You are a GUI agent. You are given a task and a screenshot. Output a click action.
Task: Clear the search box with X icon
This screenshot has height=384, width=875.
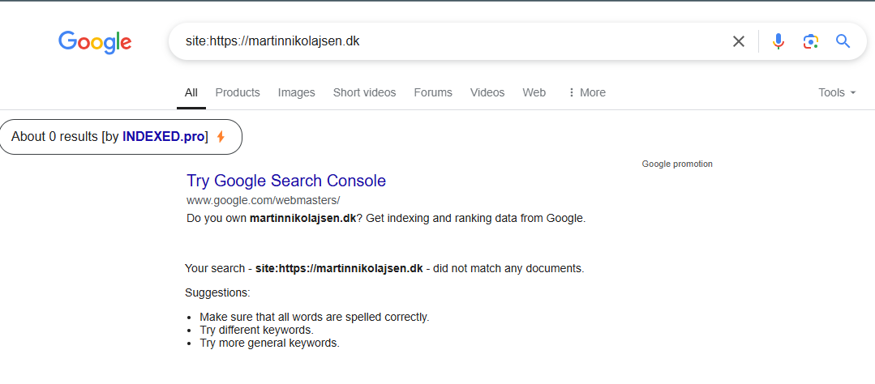[738, 41]
